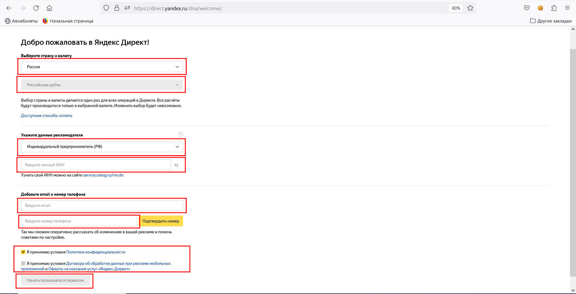Screen dimensions: 576x294
Task: Click the address bar URL field
Action: (288, 8)
